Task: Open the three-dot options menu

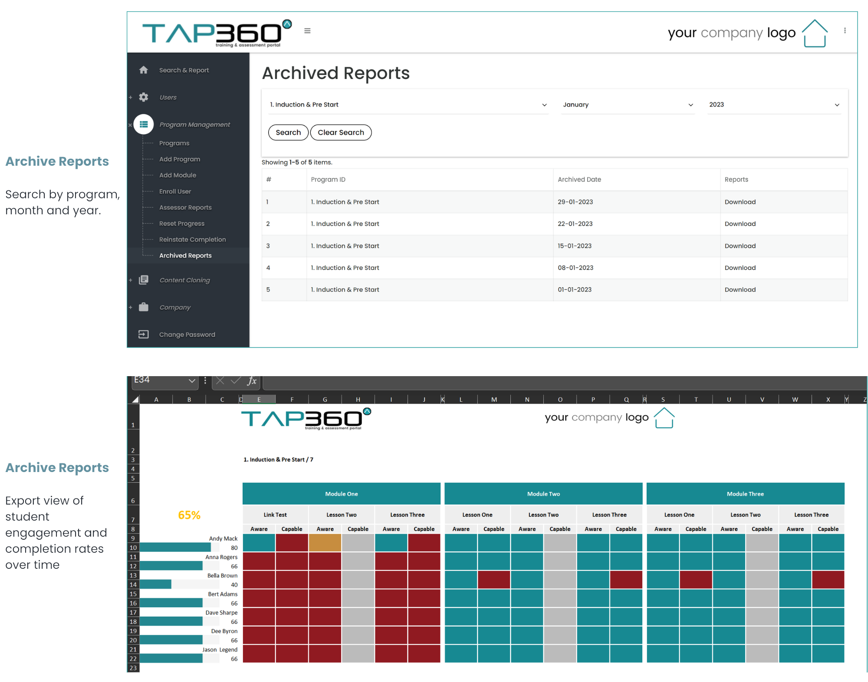Action: pos(845,30)
